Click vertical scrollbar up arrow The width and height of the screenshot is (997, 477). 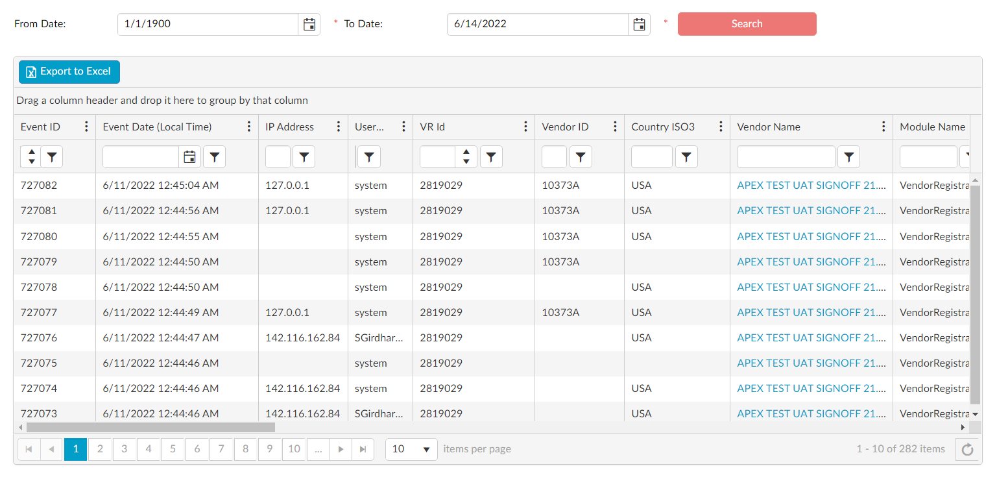click(975, 179)
